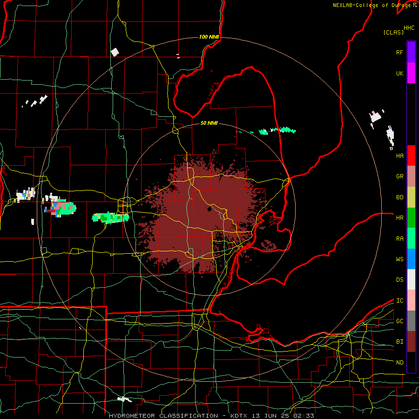Click the green rain echo north of 50 NMI ring
419x419 pixels.
pos(278,131)
